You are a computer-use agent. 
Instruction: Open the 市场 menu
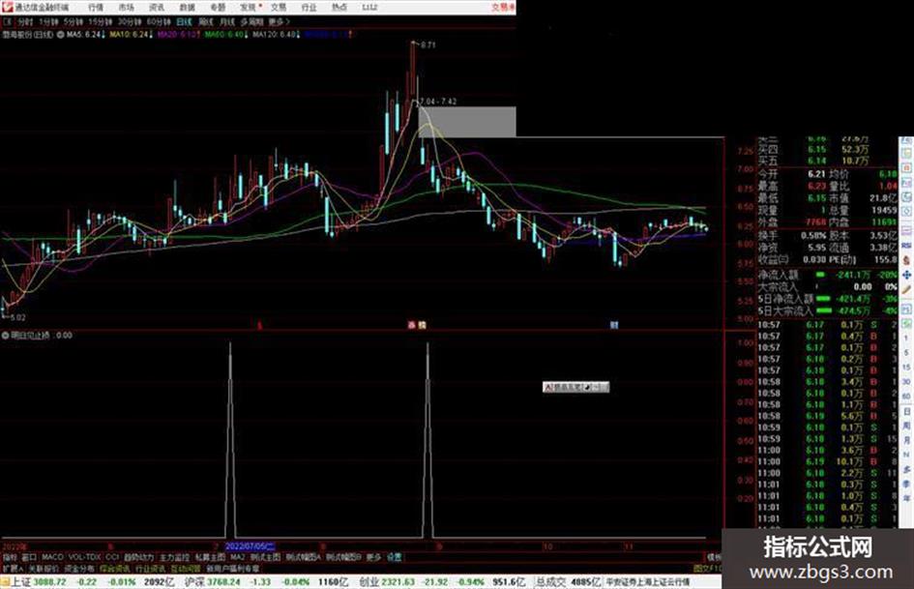[x=126, y=7]
